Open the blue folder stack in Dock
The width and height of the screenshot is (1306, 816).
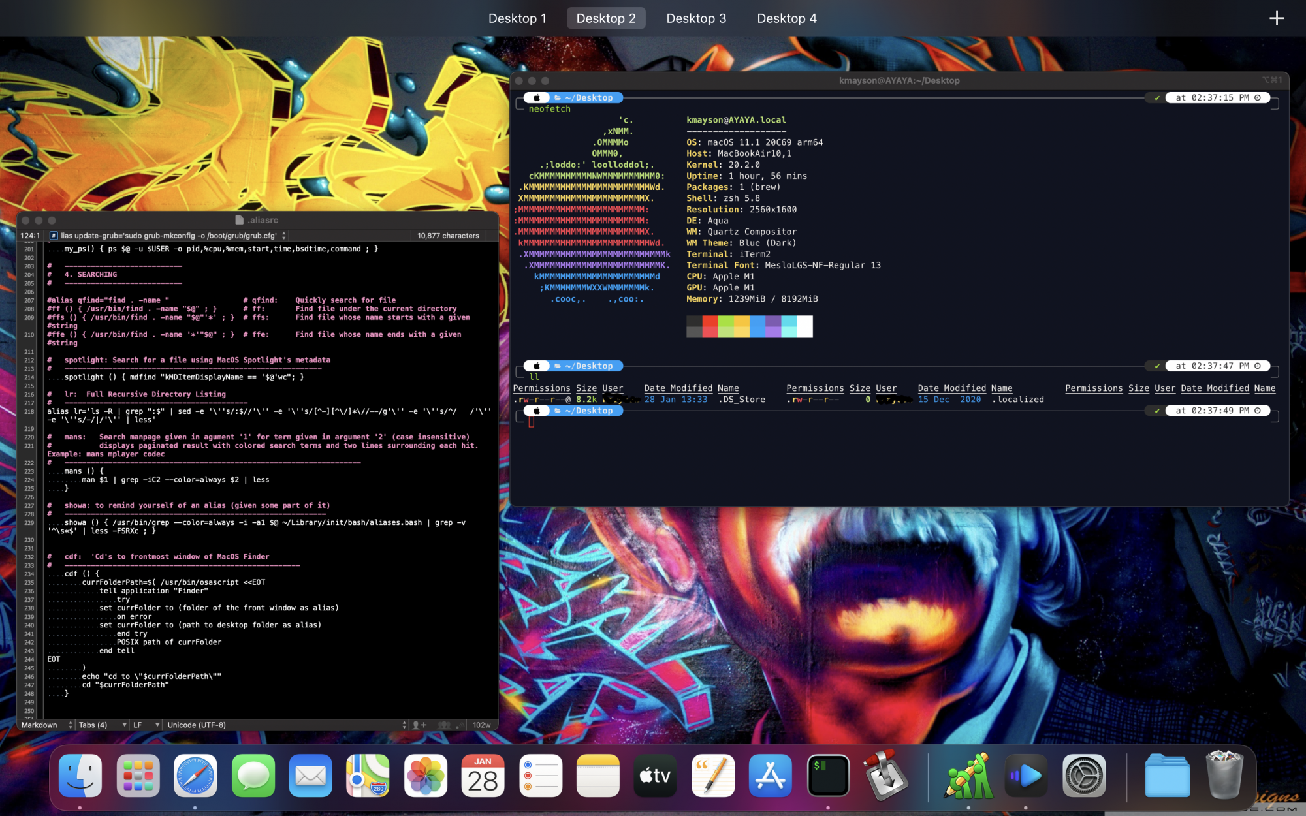tap(1167, 776)
